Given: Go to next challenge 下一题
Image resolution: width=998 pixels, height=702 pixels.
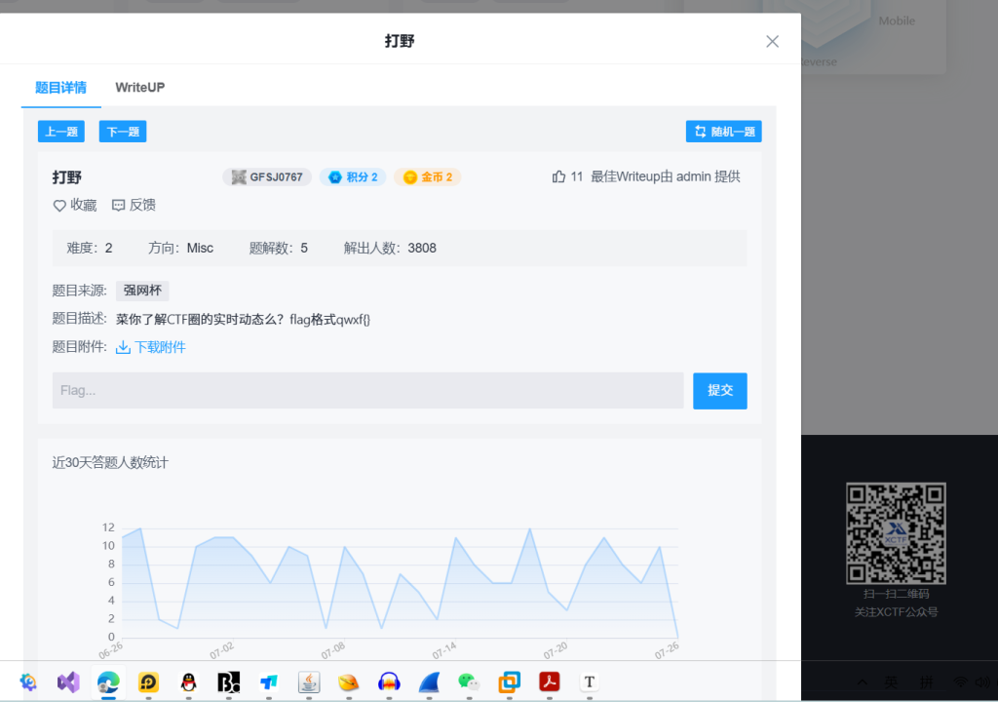Looking at the screenshot, I should 122,132.
